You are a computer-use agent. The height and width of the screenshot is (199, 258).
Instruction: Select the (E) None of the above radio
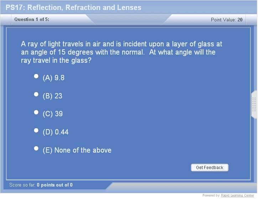tap(36, 148)
